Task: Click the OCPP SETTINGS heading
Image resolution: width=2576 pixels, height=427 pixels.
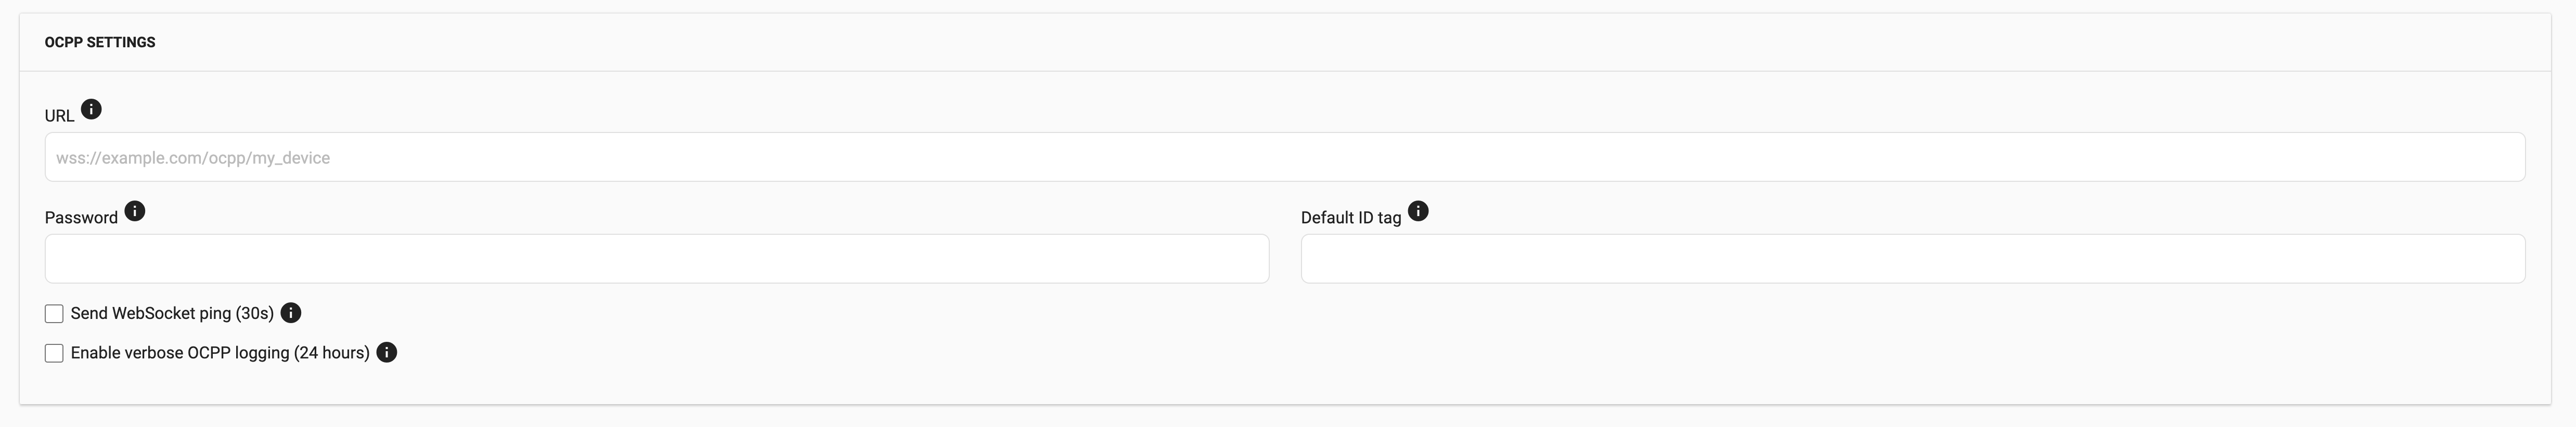Action: coord(100,42)
